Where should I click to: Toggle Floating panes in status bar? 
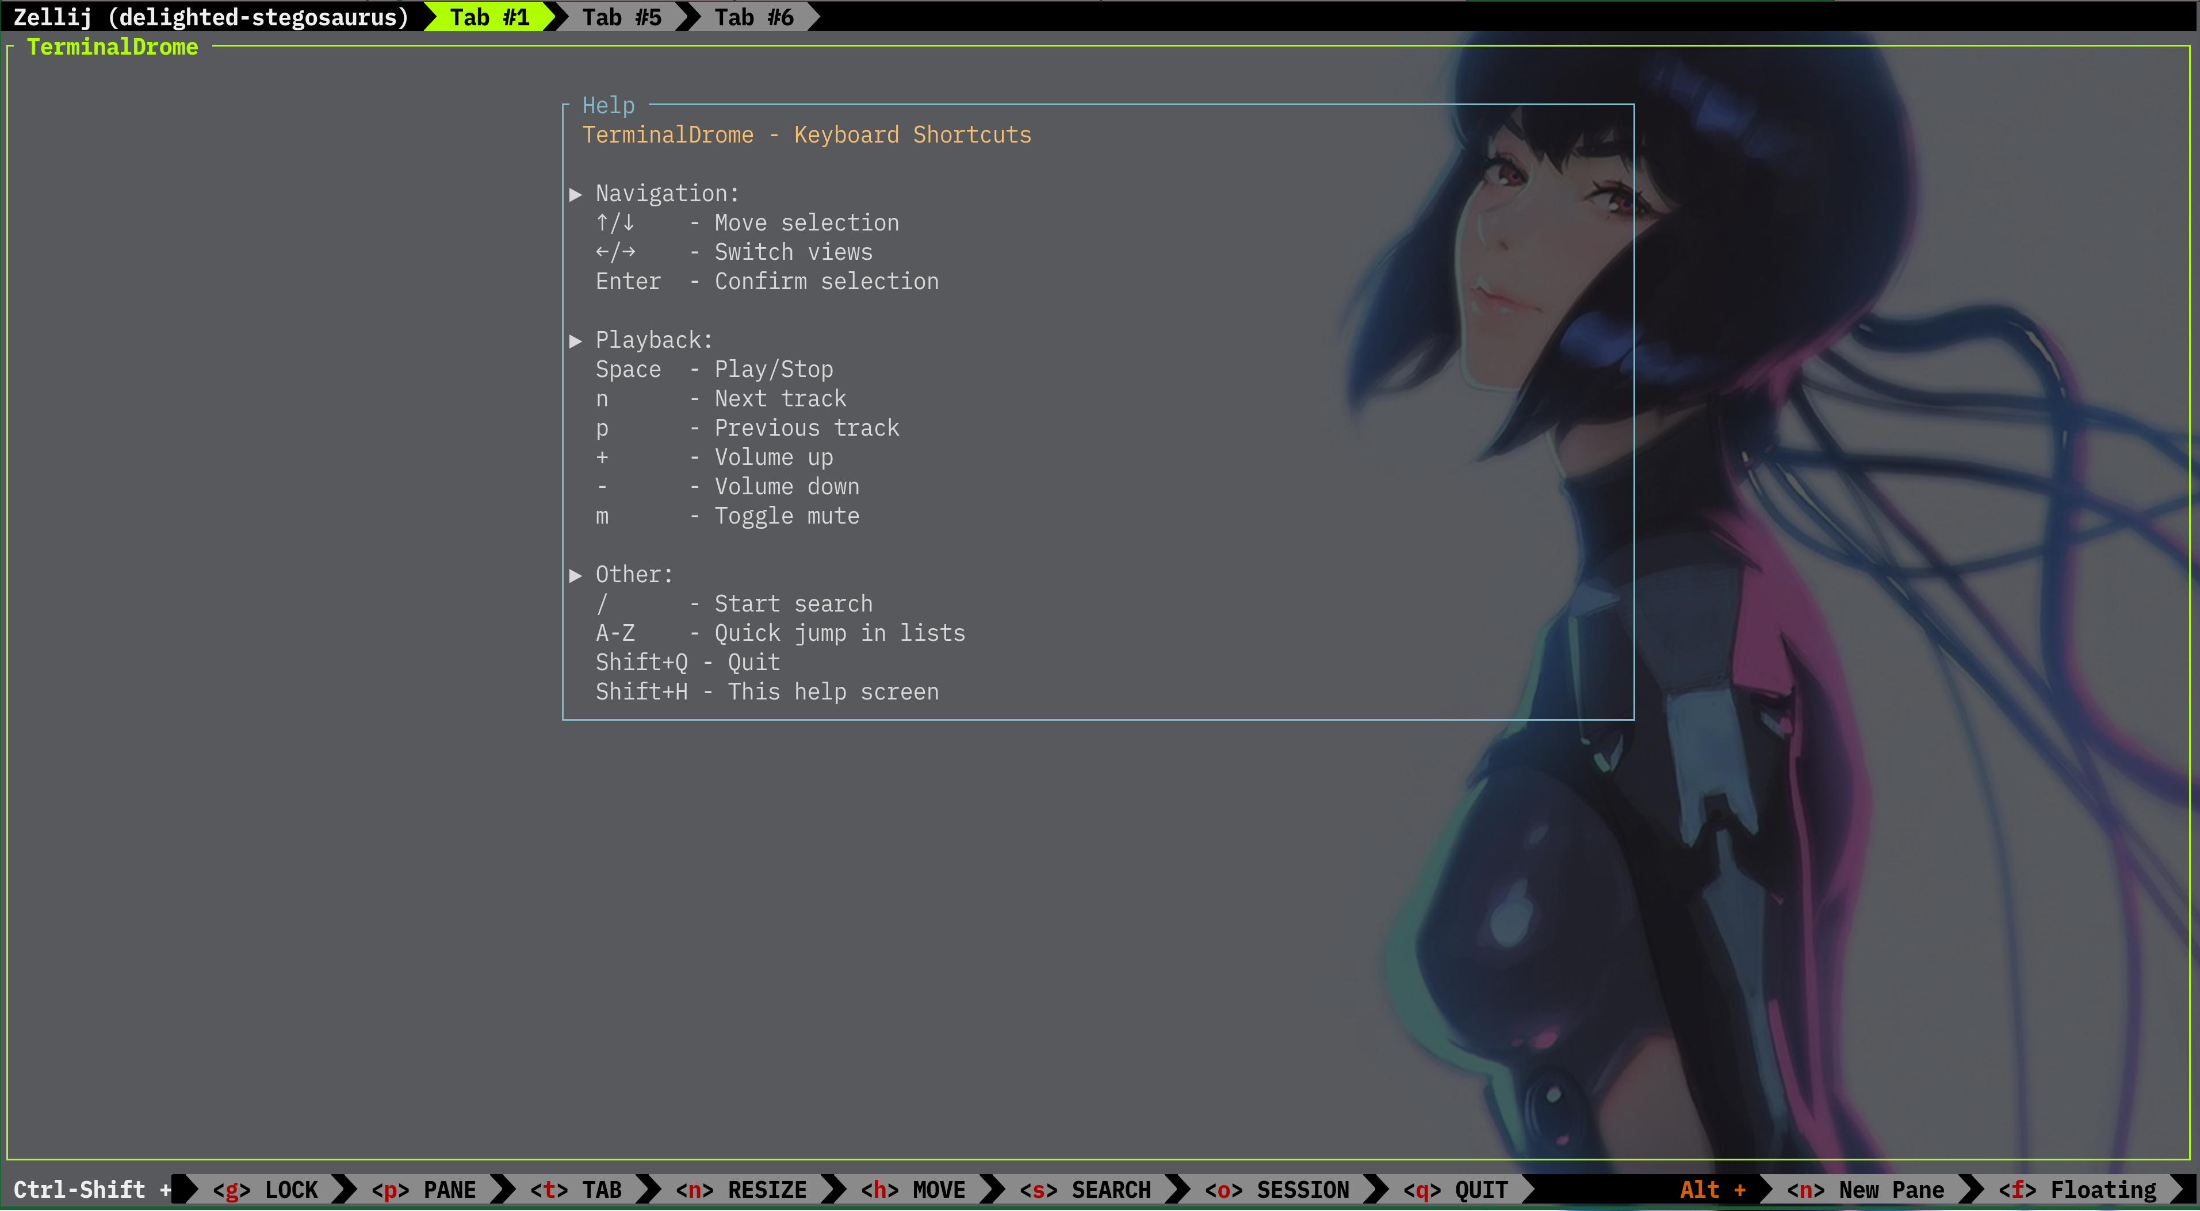(x=2078, y=1190)
